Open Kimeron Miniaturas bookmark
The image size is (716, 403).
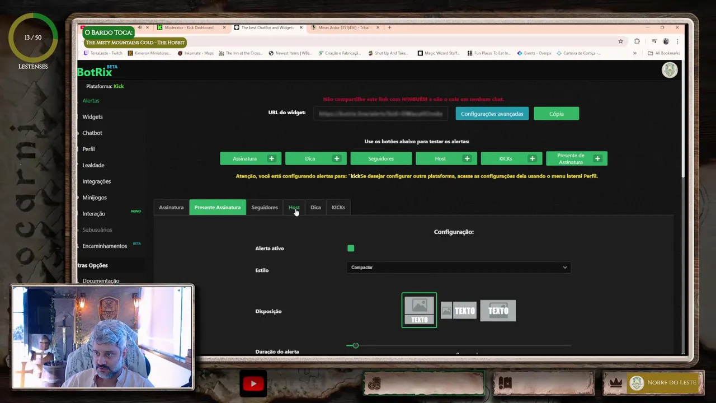(x=149, y=53)
